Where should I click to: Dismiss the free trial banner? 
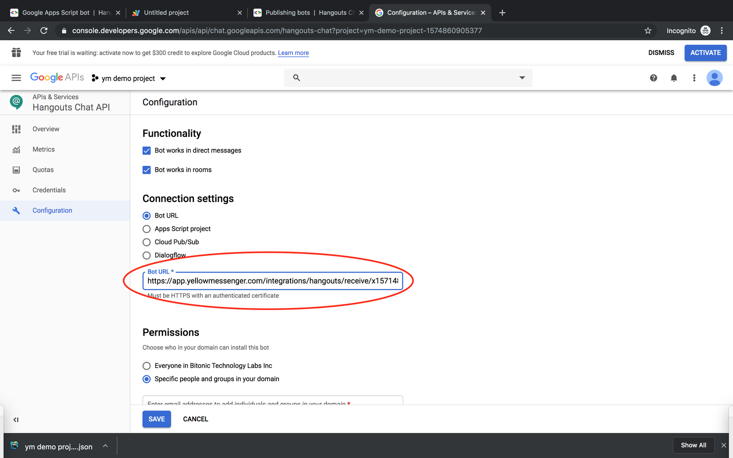tap(661, 53)
